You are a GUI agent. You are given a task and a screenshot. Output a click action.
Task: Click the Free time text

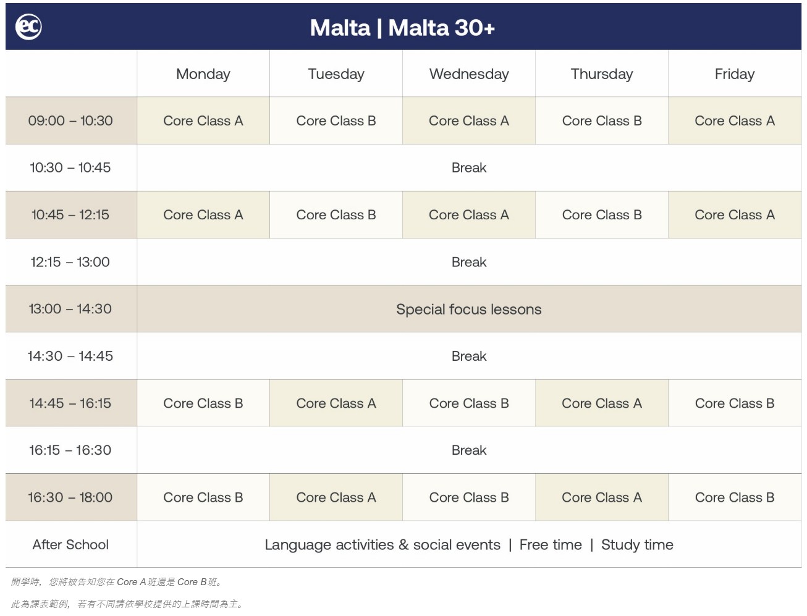pos(551,545)
